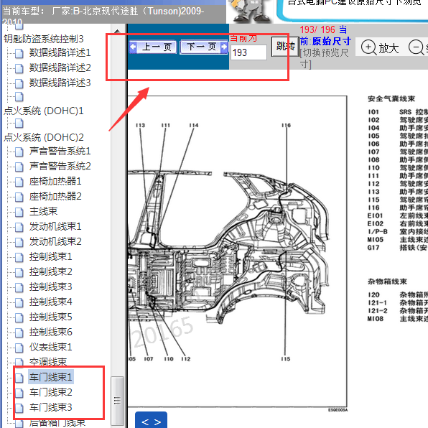
Task: Click tree panel scrollbar thumb
Action: click(x=117, y=401)
